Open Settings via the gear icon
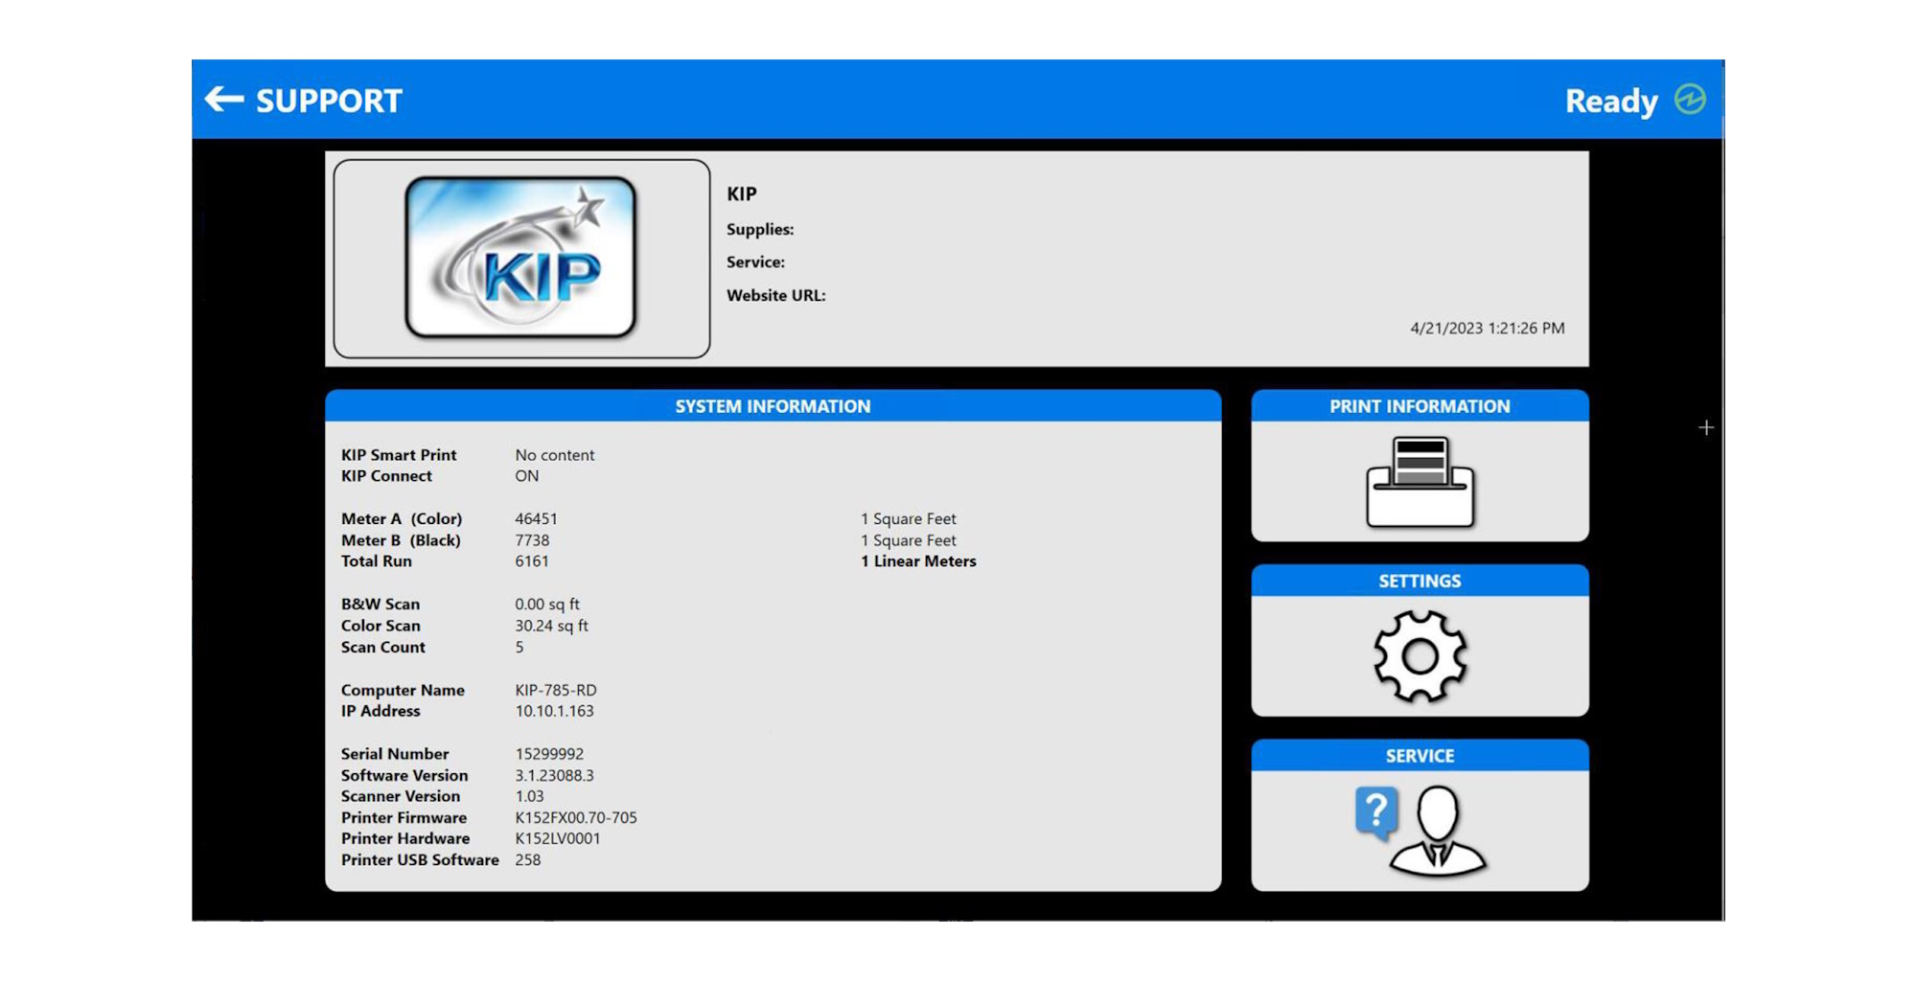This screenshot has width=1917, height=982. pos(1420,656)
